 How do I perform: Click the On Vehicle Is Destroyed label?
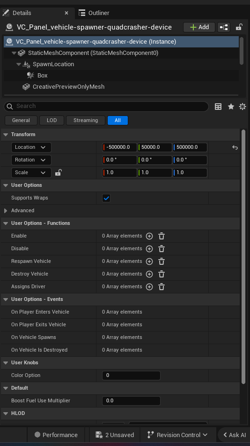coord(39,350)
